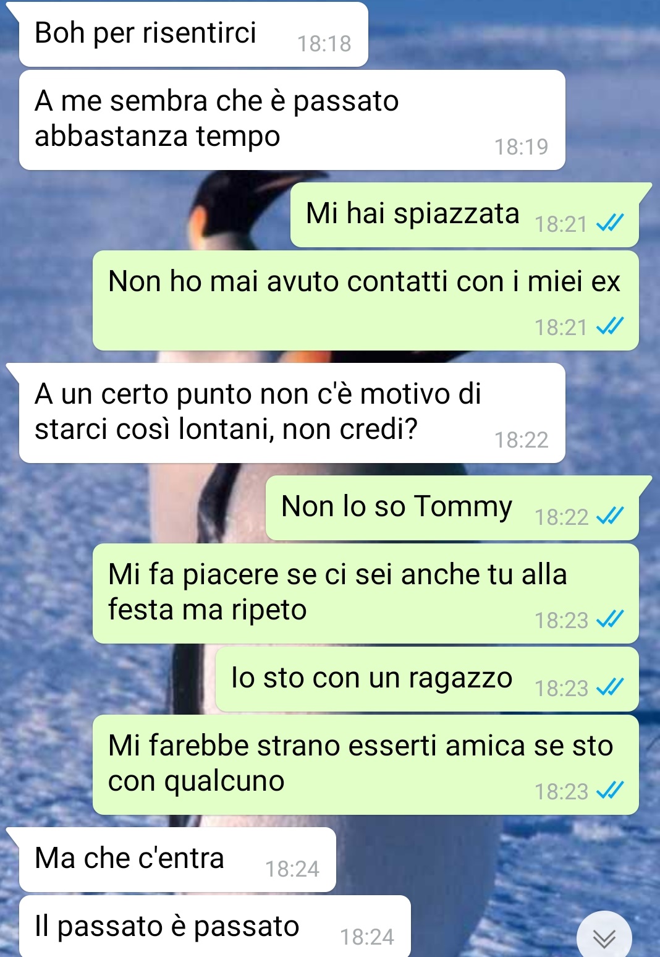Tap the 'Ma che c'entra' received message
660x957 pixels.
click(x=177, y=859)
